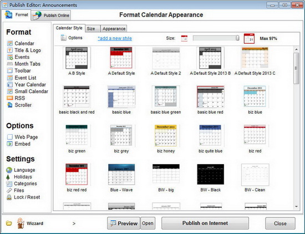Screen dimensions: 305x234
Task: Open the Appearance tab
Action: 114,29
